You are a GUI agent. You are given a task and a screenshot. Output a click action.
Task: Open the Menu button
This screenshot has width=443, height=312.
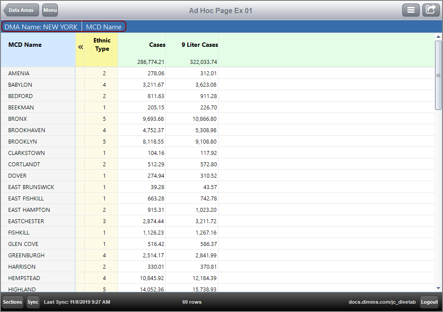tap(50, 10)
